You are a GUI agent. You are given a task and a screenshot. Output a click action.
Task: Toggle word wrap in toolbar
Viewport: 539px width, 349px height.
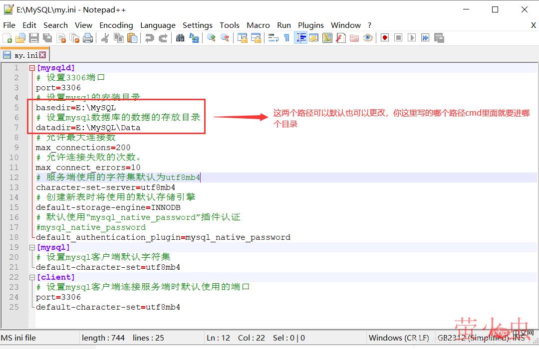pyautogui.click(x=273, y=38)
